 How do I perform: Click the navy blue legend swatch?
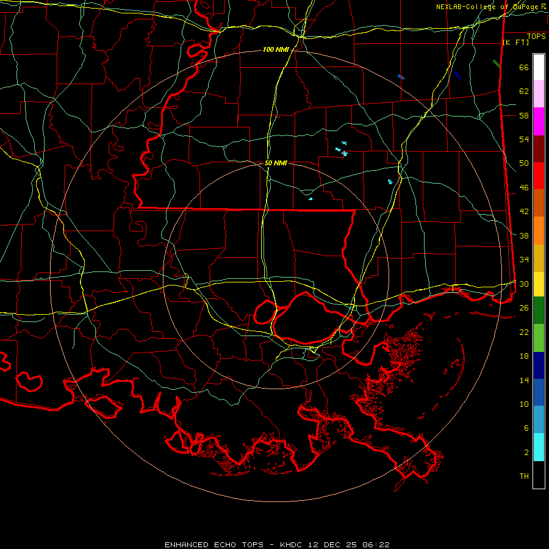(539, 365)
